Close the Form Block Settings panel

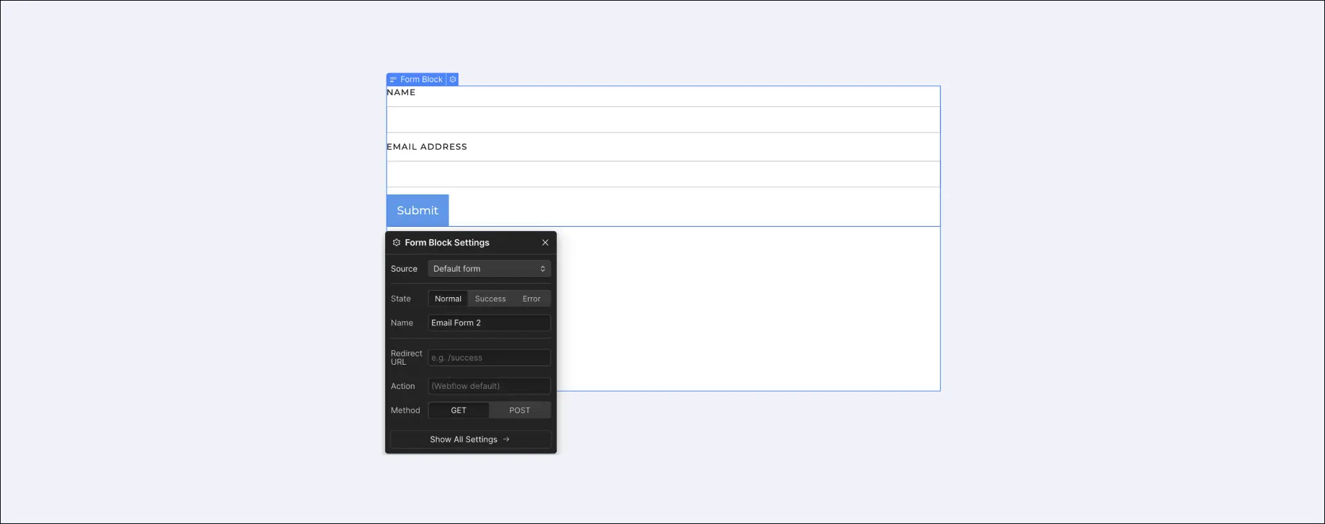coord(545,243)
